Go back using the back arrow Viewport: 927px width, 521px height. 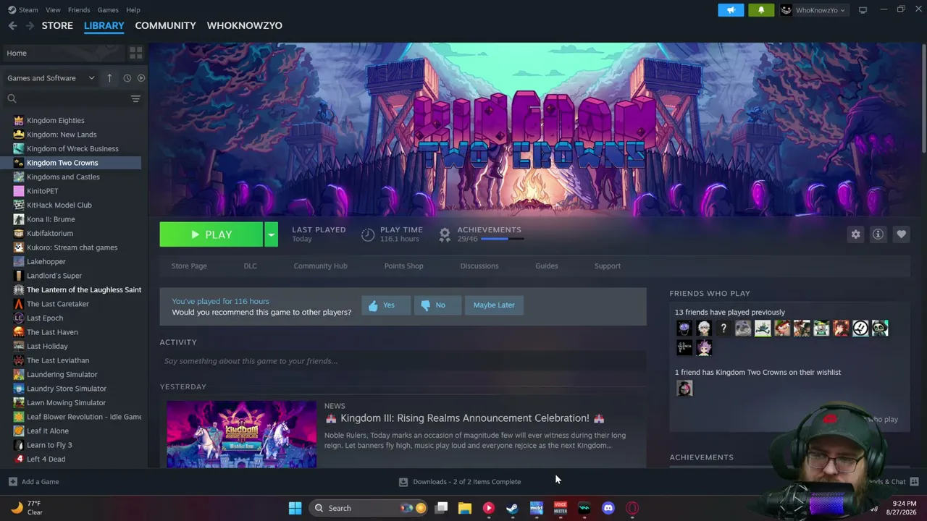(x=12, y=25)
